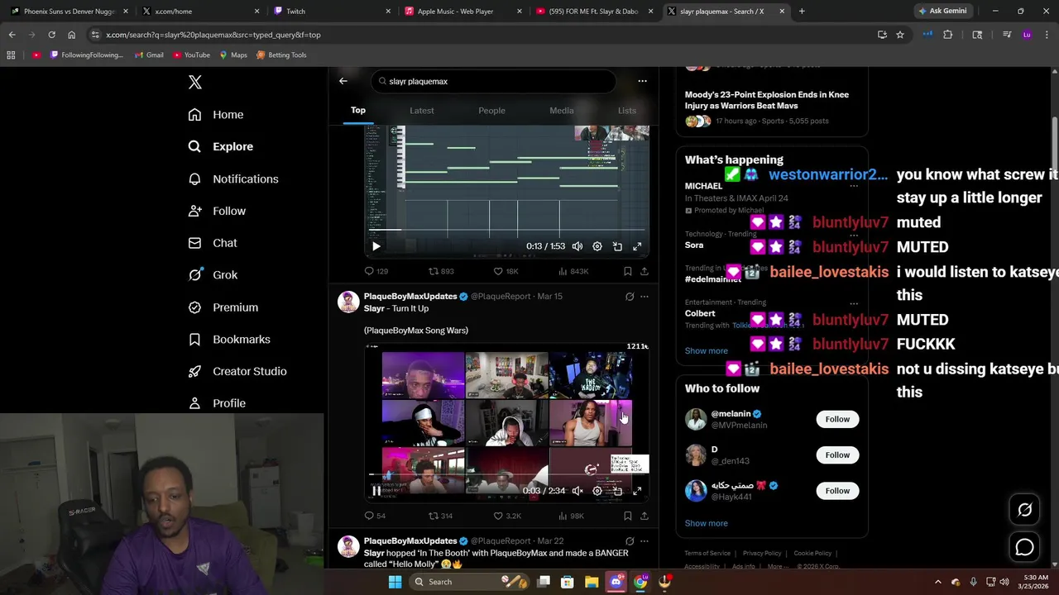Switch to the Media search tab
The width and height of the screenshot is (1059, 595).
click(561, 111)
